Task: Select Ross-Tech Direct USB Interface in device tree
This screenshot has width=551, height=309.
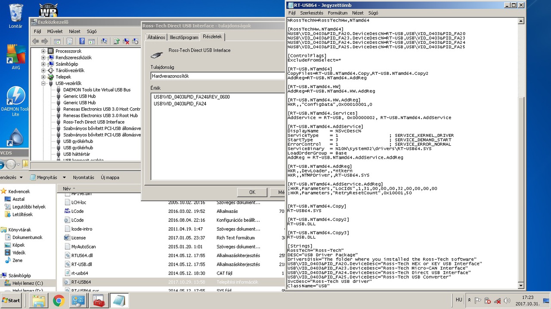Action: [94, 122]
